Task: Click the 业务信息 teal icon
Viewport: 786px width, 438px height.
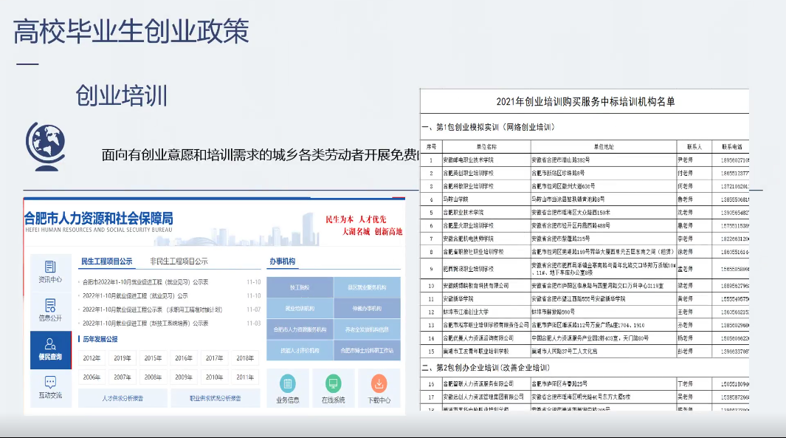Action: coord(287,384)
